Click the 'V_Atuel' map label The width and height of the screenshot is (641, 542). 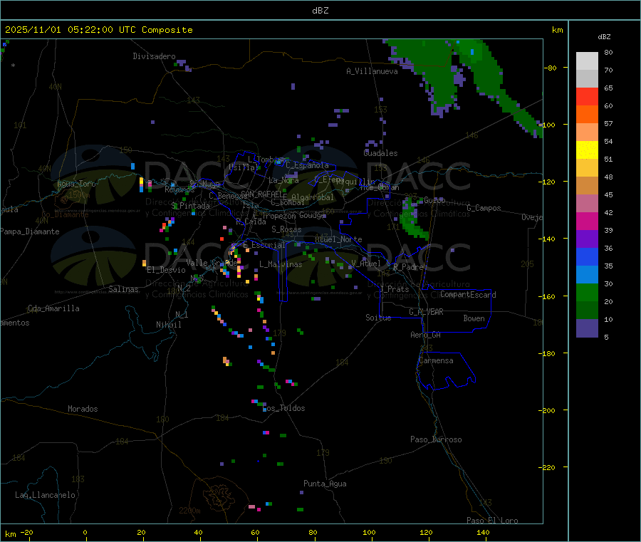point(366,264)
